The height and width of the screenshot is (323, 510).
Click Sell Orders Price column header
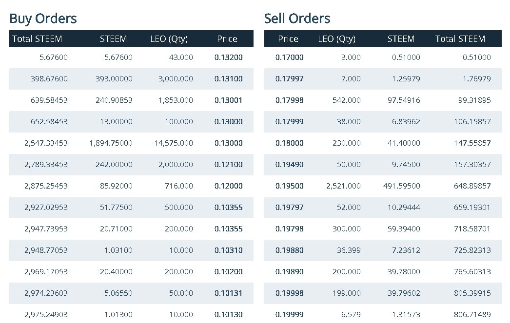288,39
